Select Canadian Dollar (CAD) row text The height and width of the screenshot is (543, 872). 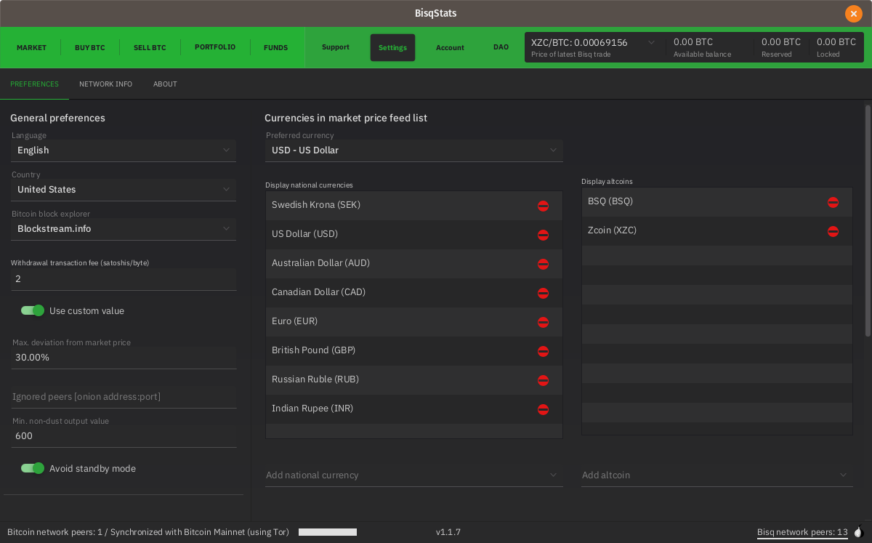[x=318, y=292]
